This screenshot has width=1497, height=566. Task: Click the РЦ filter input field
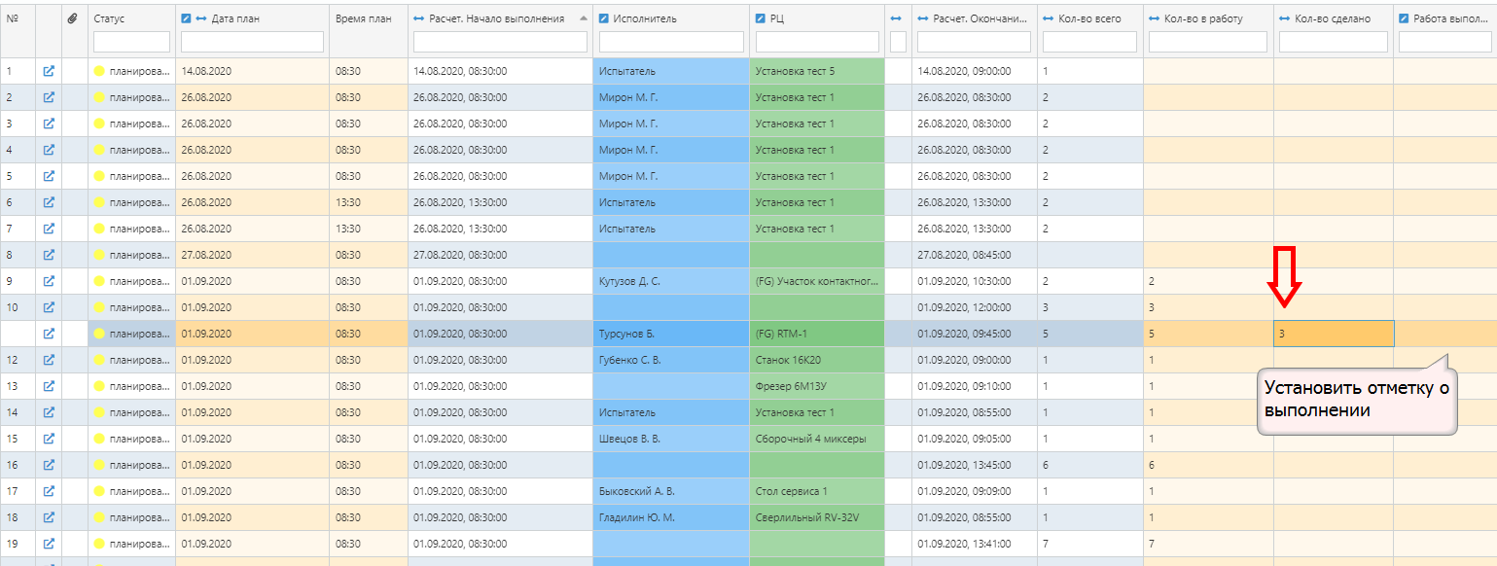[x=817, y=42]
